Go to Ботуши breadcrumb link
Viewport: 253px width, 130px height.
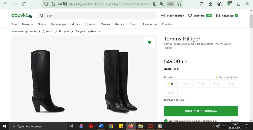point(64,31)
